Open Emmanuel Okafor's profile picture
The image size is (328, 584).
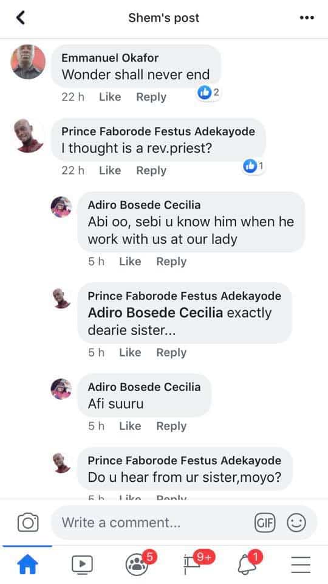click(28, 62)
